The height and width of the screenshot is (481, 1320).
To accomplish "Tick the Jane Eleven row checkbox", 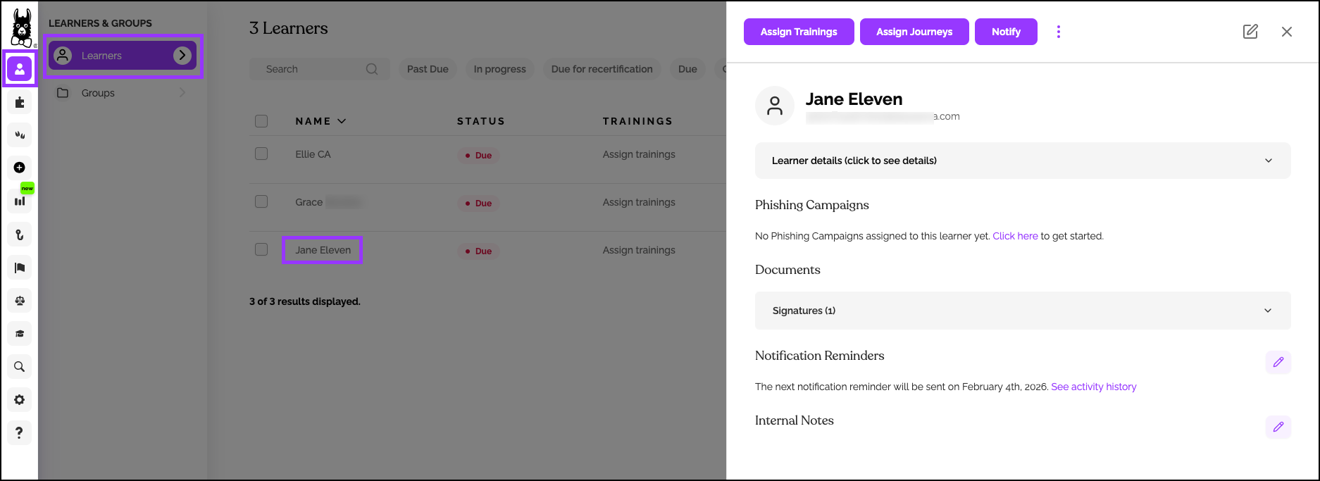I will [261, 249].
